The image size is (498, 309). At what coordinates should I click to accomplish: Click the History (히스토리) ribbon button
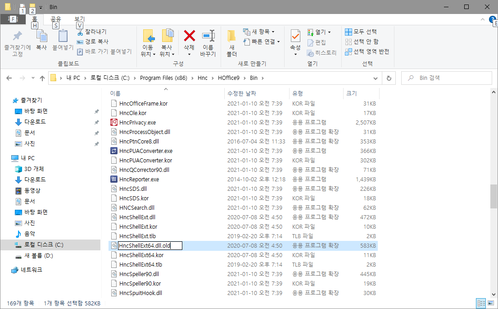point(322,53)
